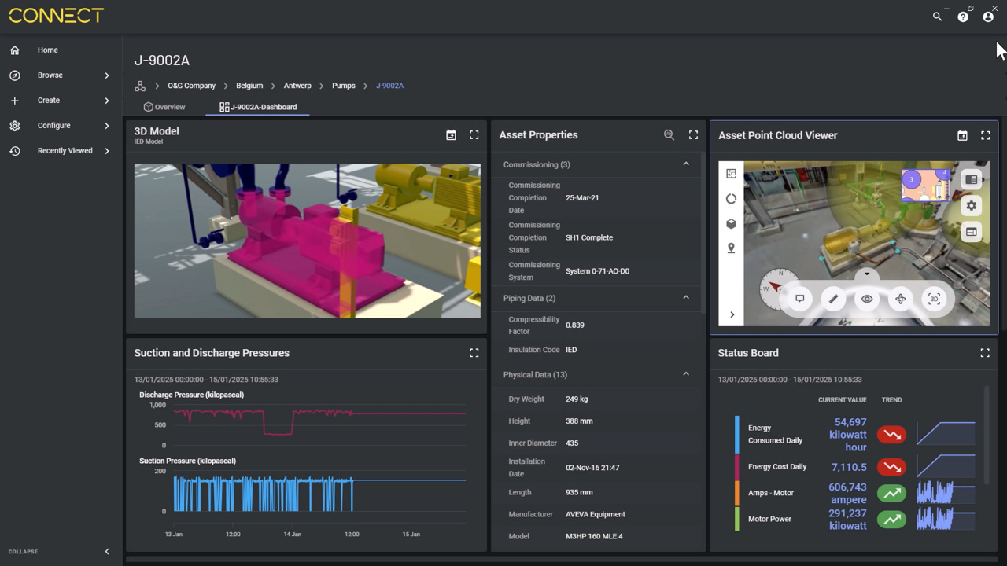Switch to the Overview tab
The image size is (1007, 566).
(x=164, y=107)
